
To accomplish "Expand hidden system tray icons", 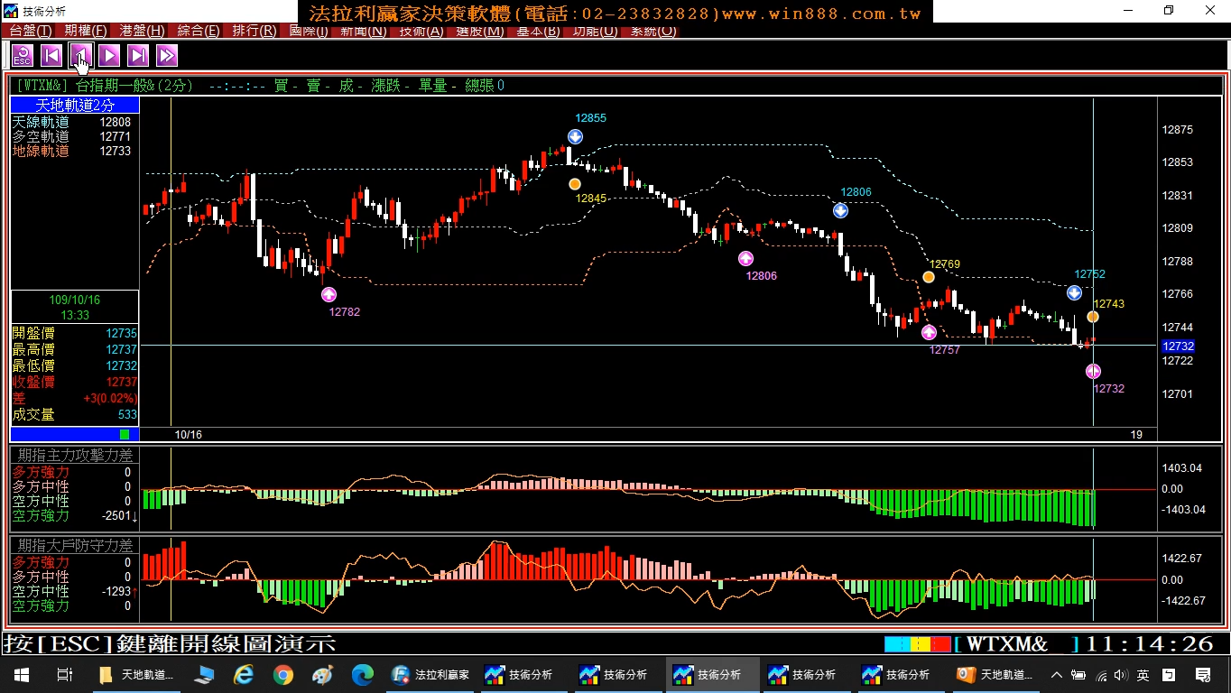I will pos(1056,675).
